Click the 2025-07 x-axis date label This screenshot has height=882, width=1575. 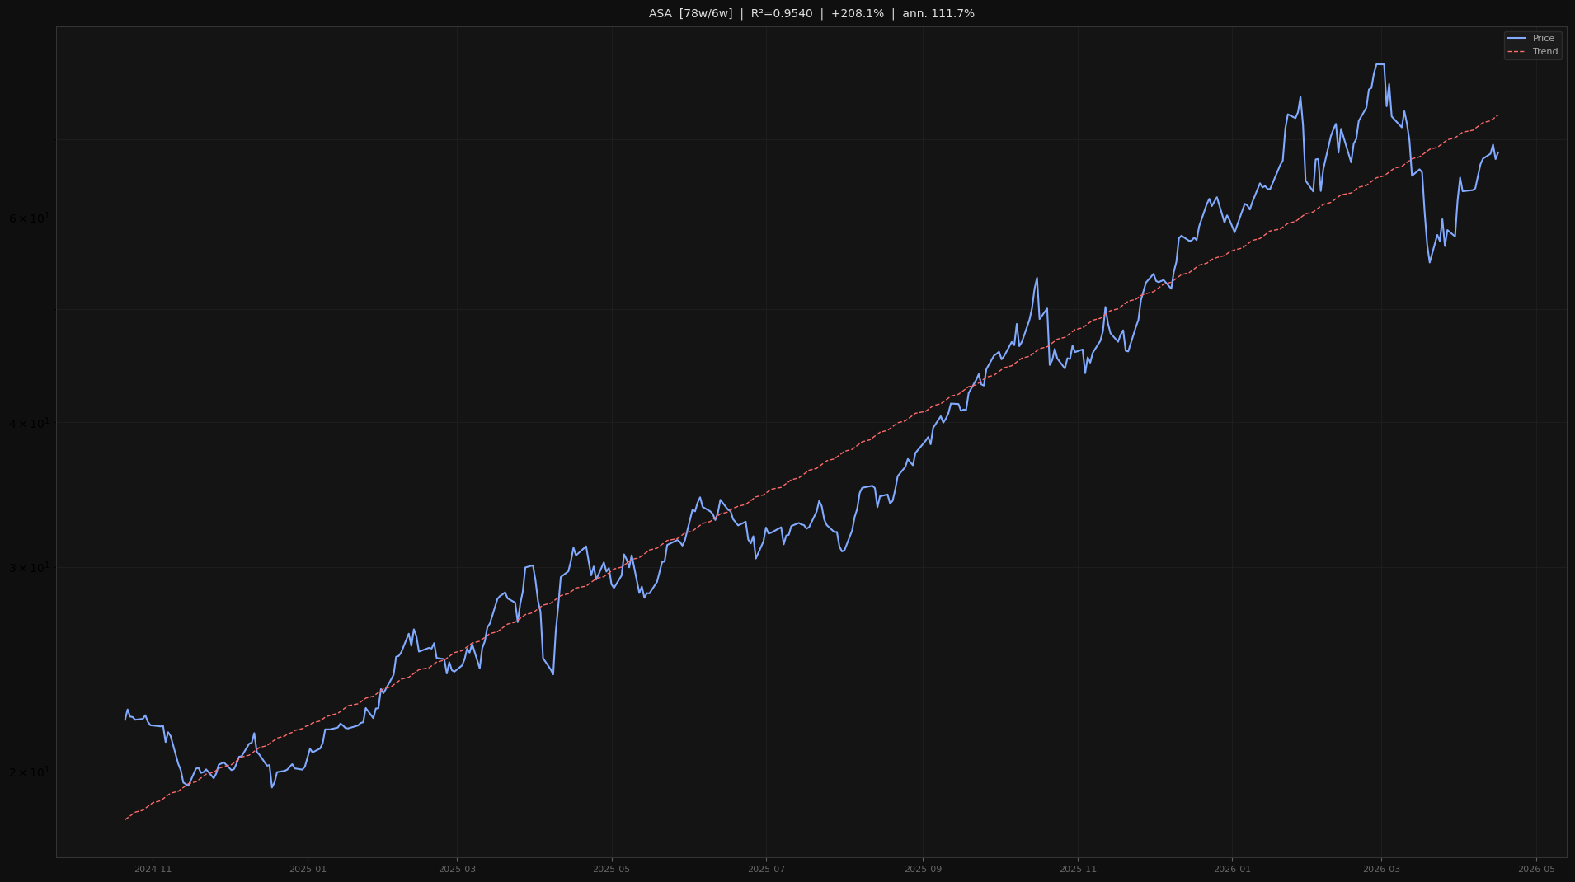[x=766, y=870]
